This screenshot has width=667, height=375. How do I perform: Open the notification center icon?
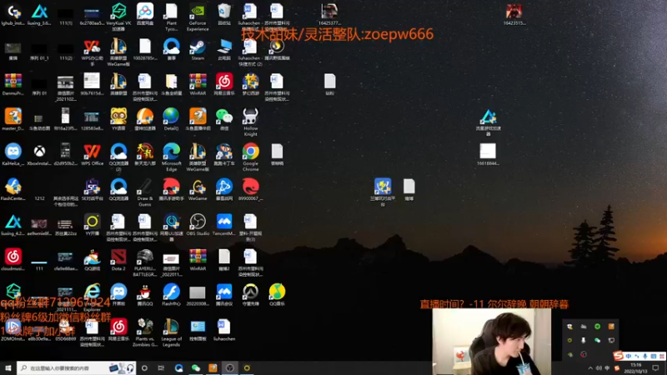point(656,368)
